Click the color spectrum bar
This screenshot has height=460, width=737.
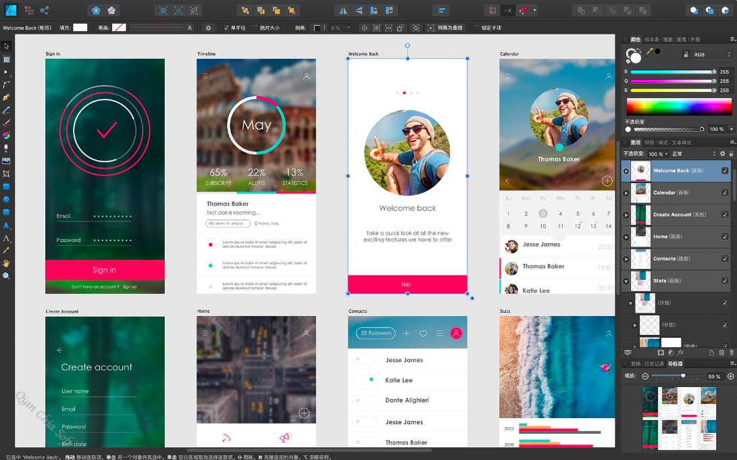679,107
